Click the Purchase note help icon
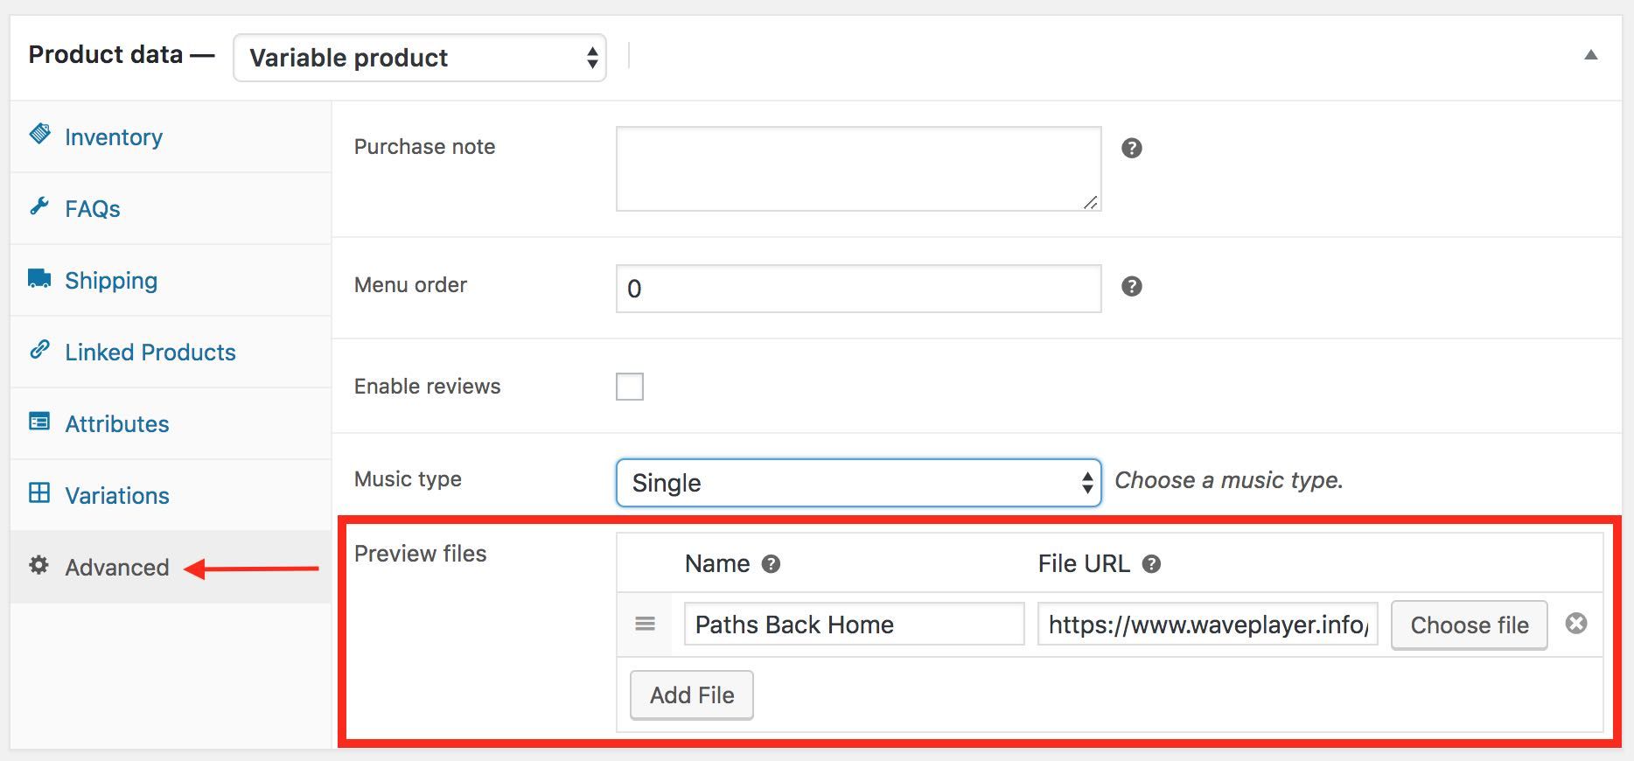The height and width of the screenshot is (761, 1634). coord(1131,148)
